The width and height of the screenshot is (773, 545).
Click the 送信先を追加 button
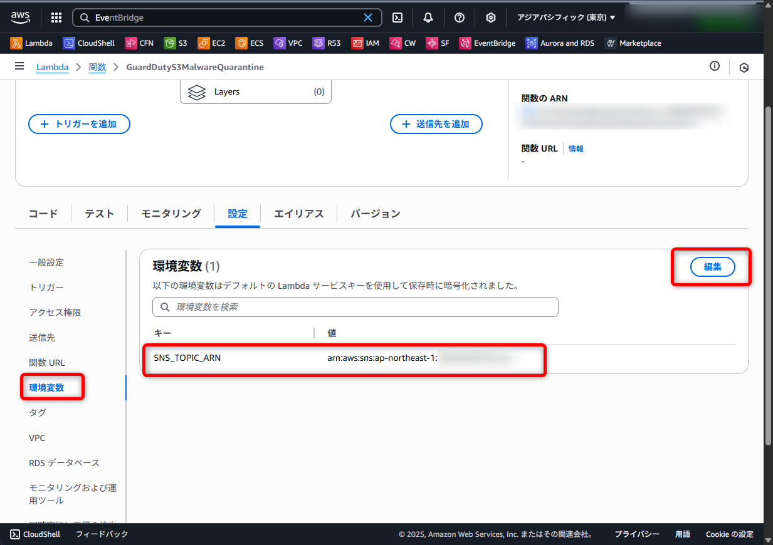tap(436, 124)
